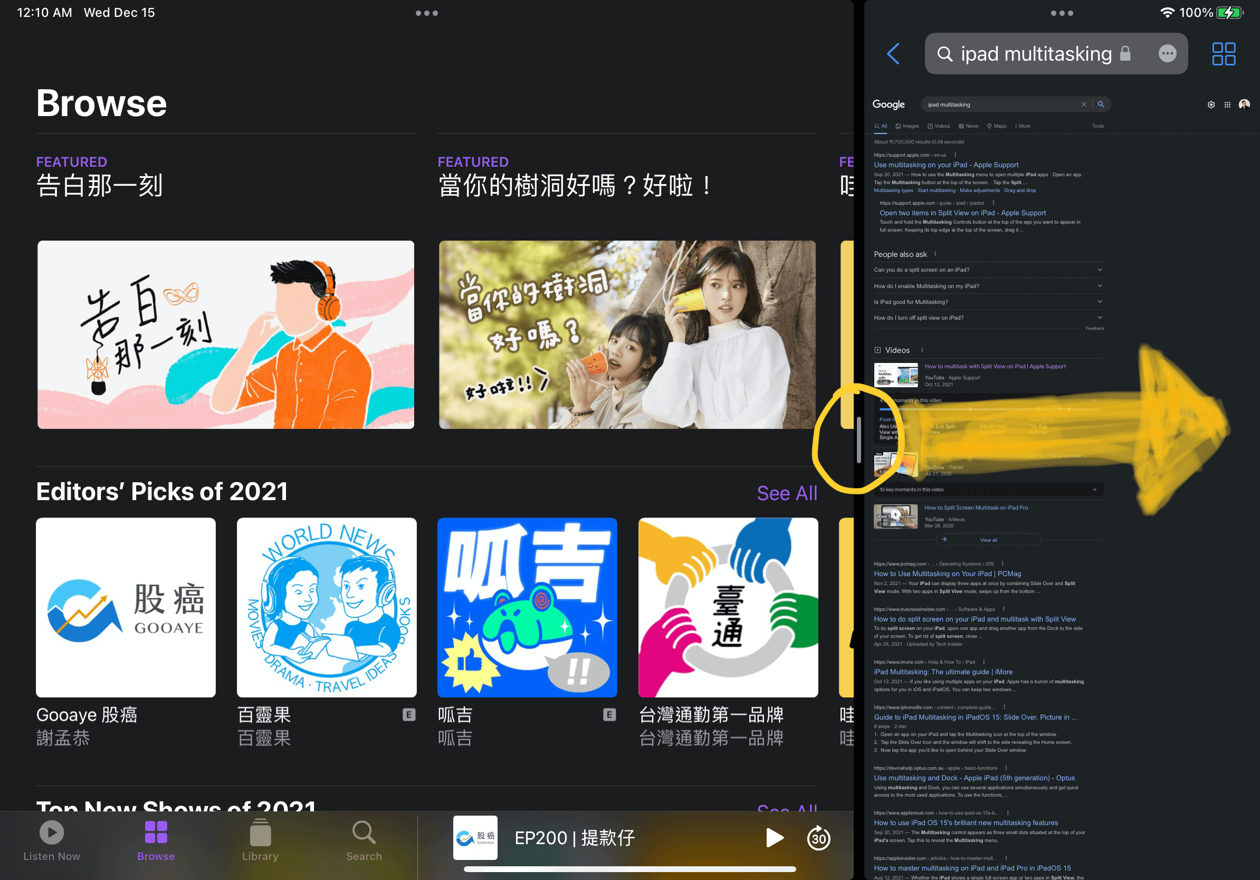Tap the mini player progress bar
The width and height of the screenshot is (1260, 880).
(x=629, y=869)
